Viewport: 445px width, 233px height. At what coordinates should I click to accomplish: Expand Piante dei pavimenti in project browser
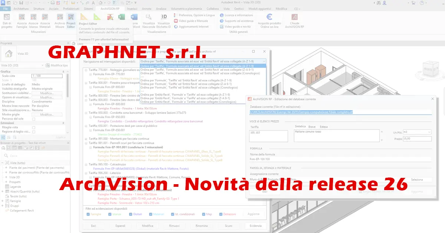[x=6, y=168]
